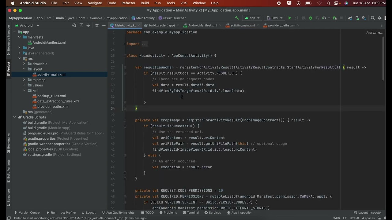The image size is (392, 220).
Task: Click the Make Project hammer icon
Action: tap(237, 18)
